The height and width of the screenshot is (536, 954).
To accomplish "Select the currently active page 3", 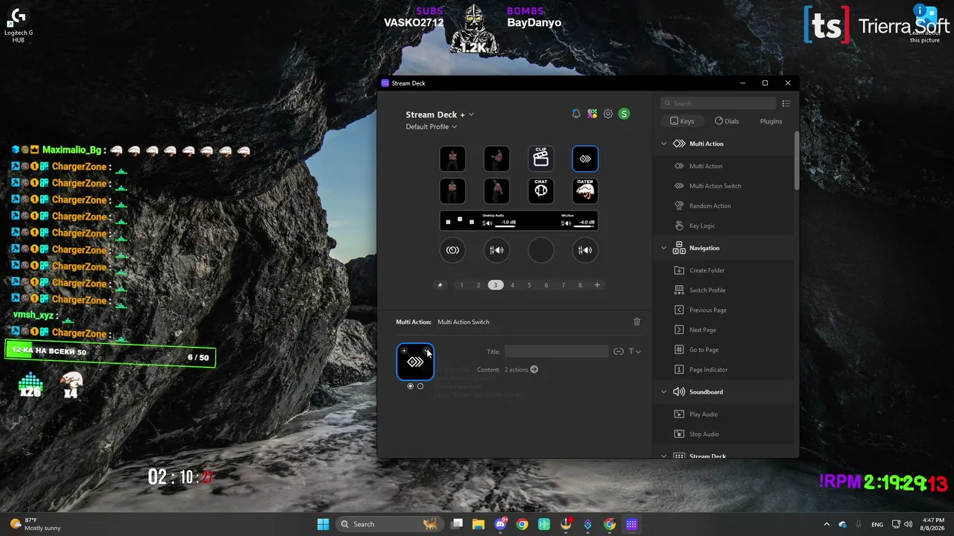I will 495,285.
